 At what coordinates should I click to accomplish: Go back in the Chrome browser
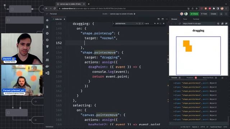[46, 9]
